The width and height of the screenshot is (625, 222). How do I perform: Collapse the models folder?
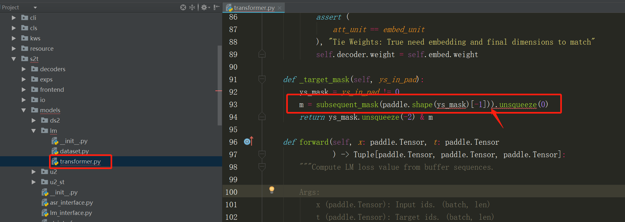point(24,110)
